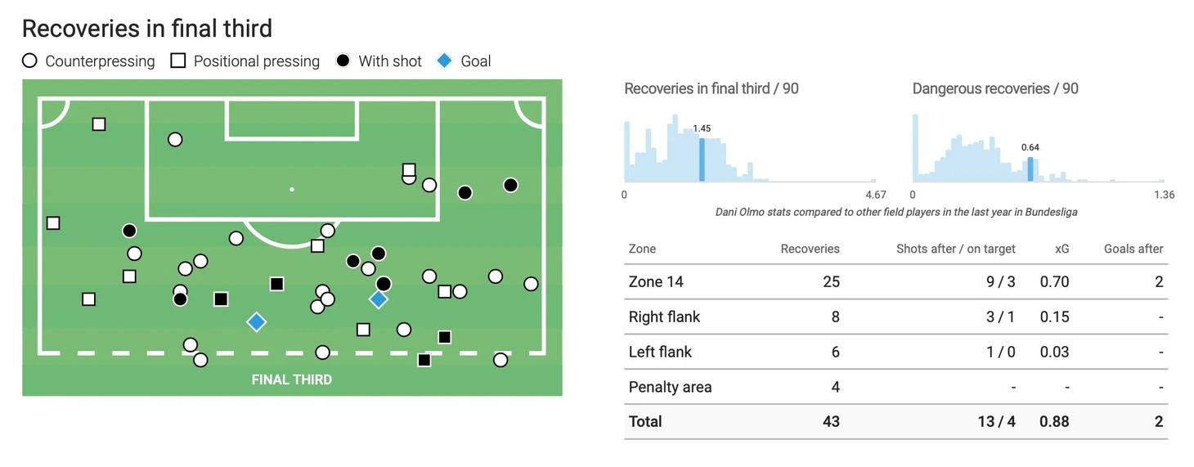This screenshot has width=1194, height=467.
Task: Click the With shot black circle legend icon
Action: click(x=343, y=61)
